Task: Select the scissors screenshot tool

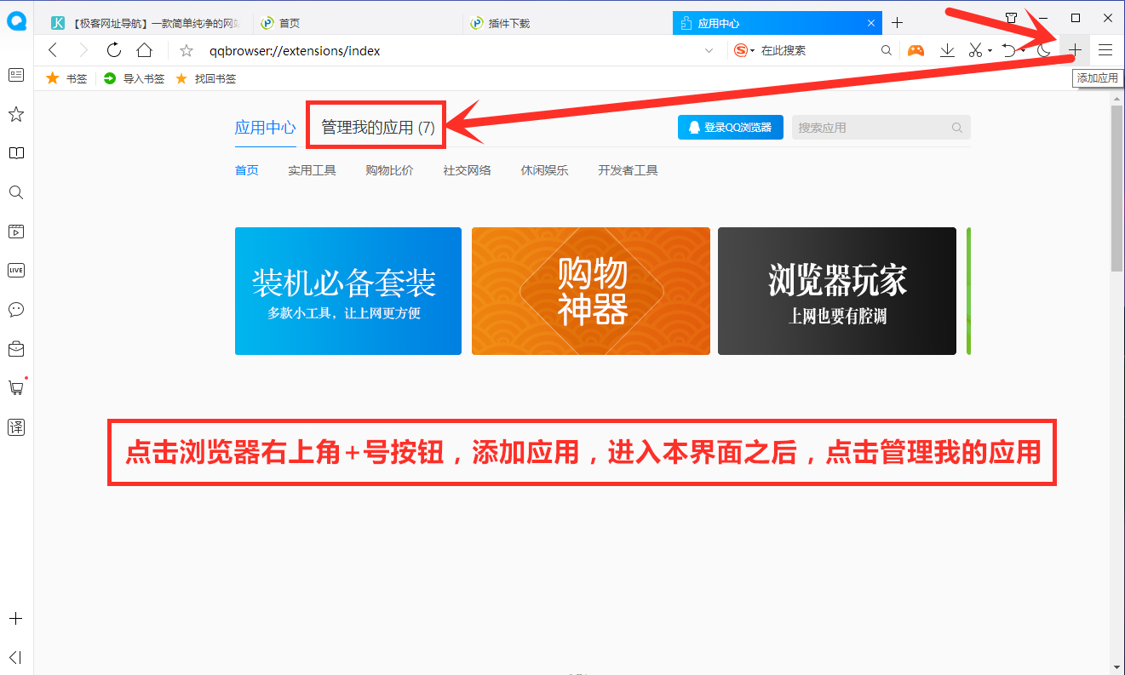Action: [973, 50]
